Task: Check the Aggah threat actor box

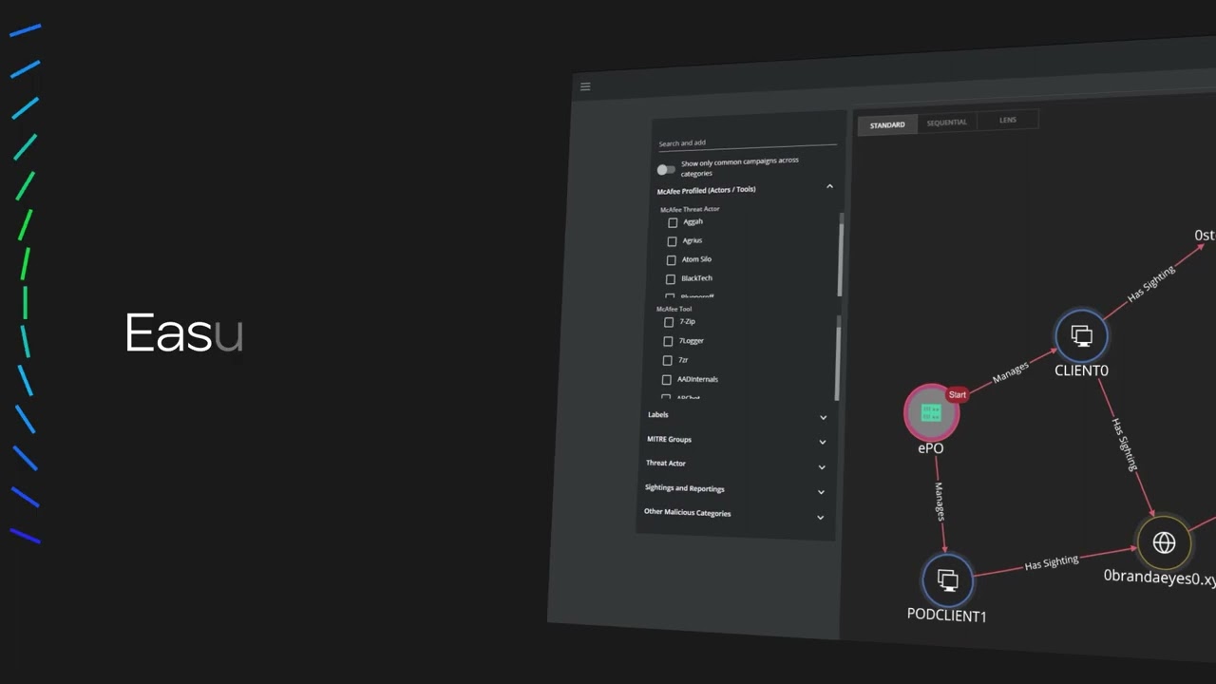Action: pyautogui.click(x=673, y=222)
